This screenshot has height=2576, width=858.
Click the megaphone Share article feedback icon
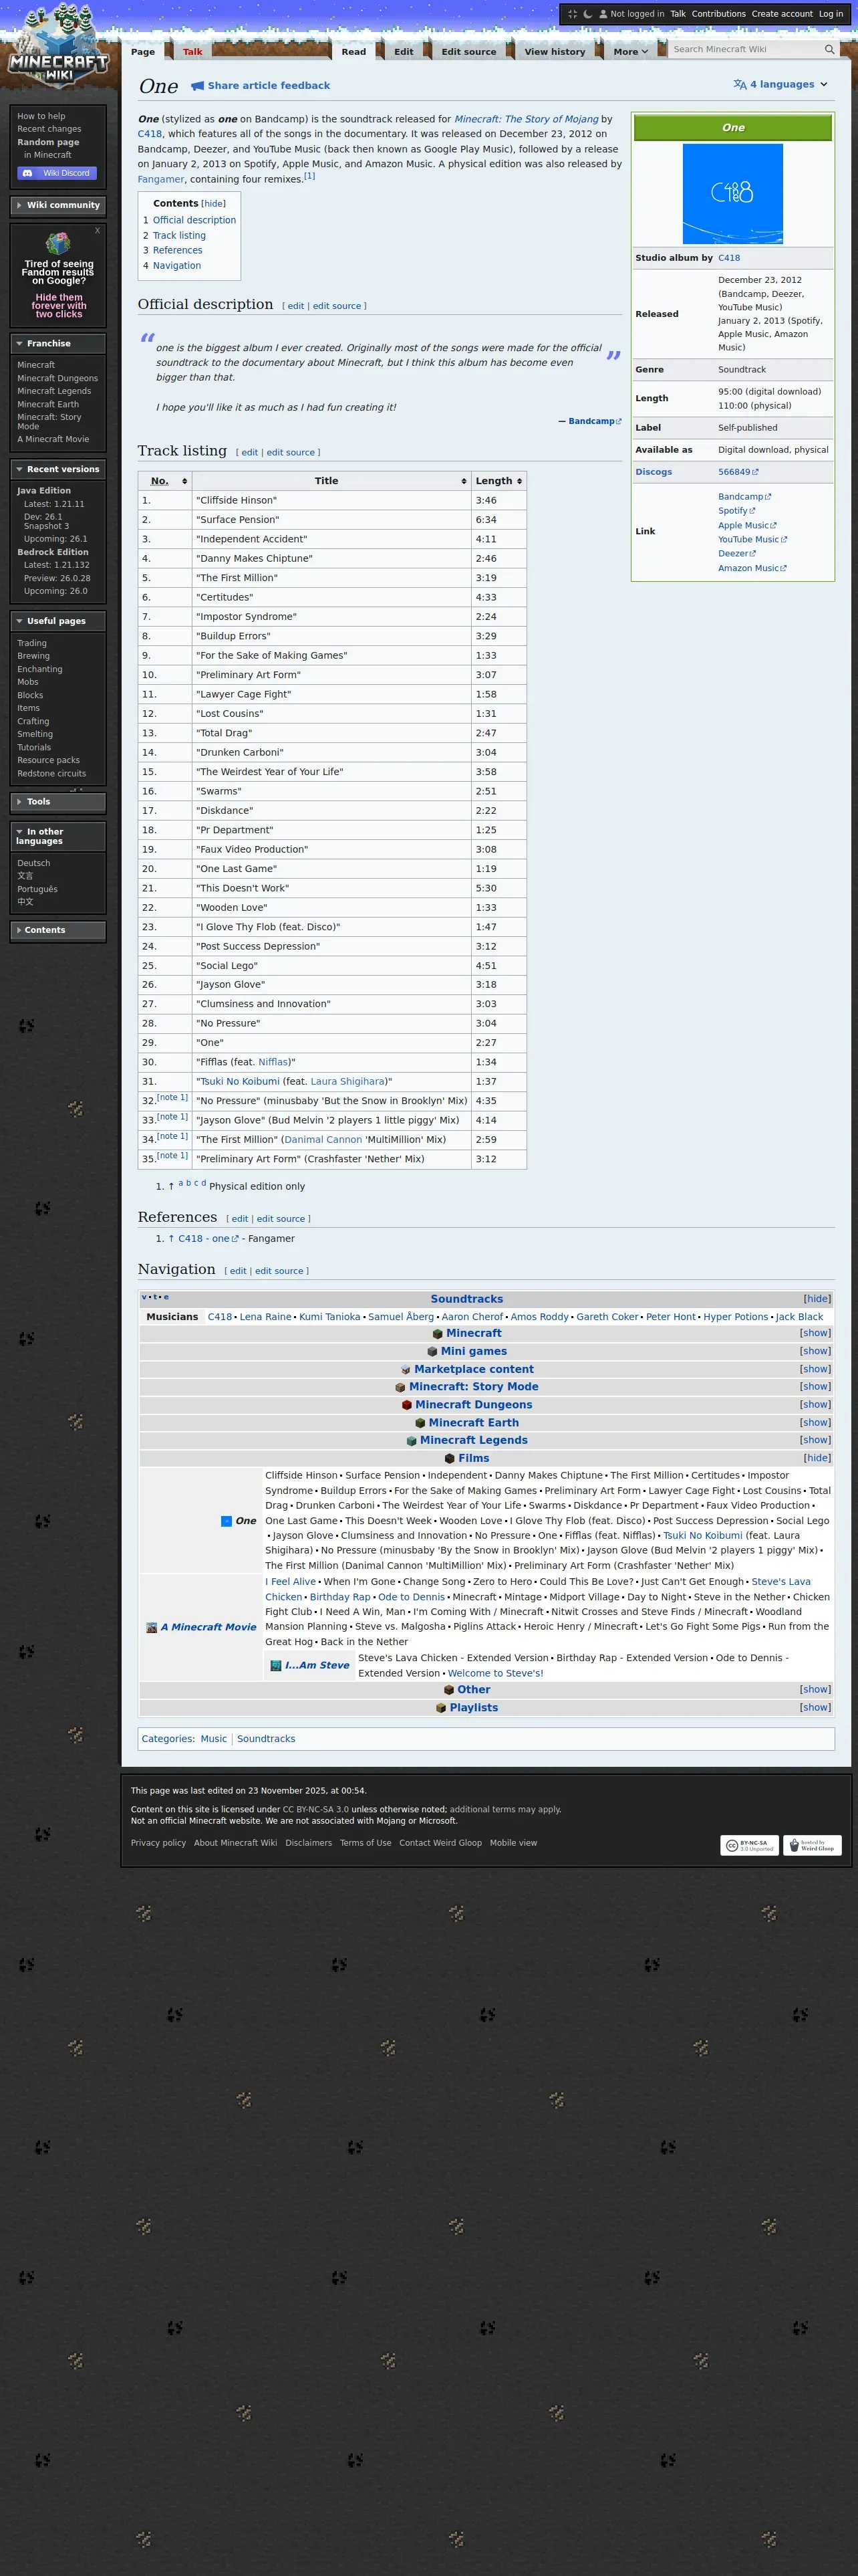point(198,86)
